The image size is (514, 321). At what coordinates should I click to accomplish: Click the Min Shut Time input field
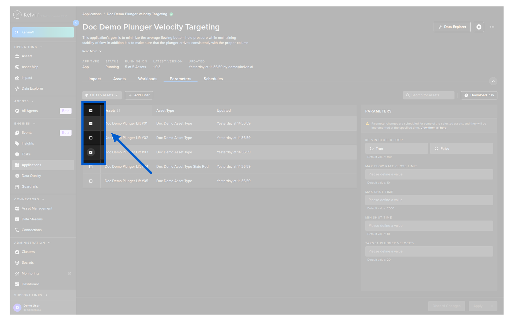(x=429, y=226)
